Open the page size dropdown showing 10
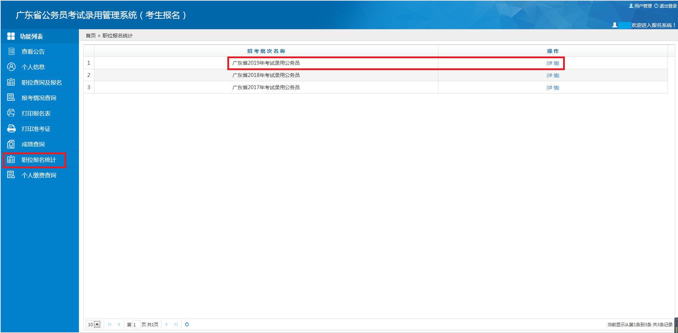 94,324
